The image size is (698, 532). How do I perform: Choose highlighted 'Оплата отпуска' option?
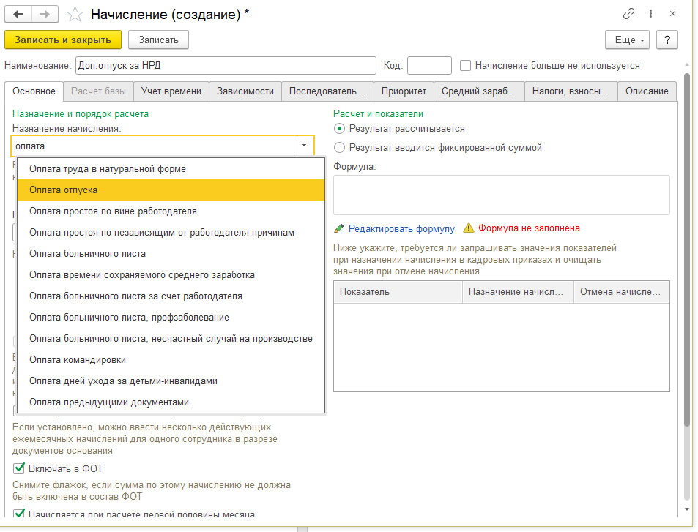tap(171, 190)
